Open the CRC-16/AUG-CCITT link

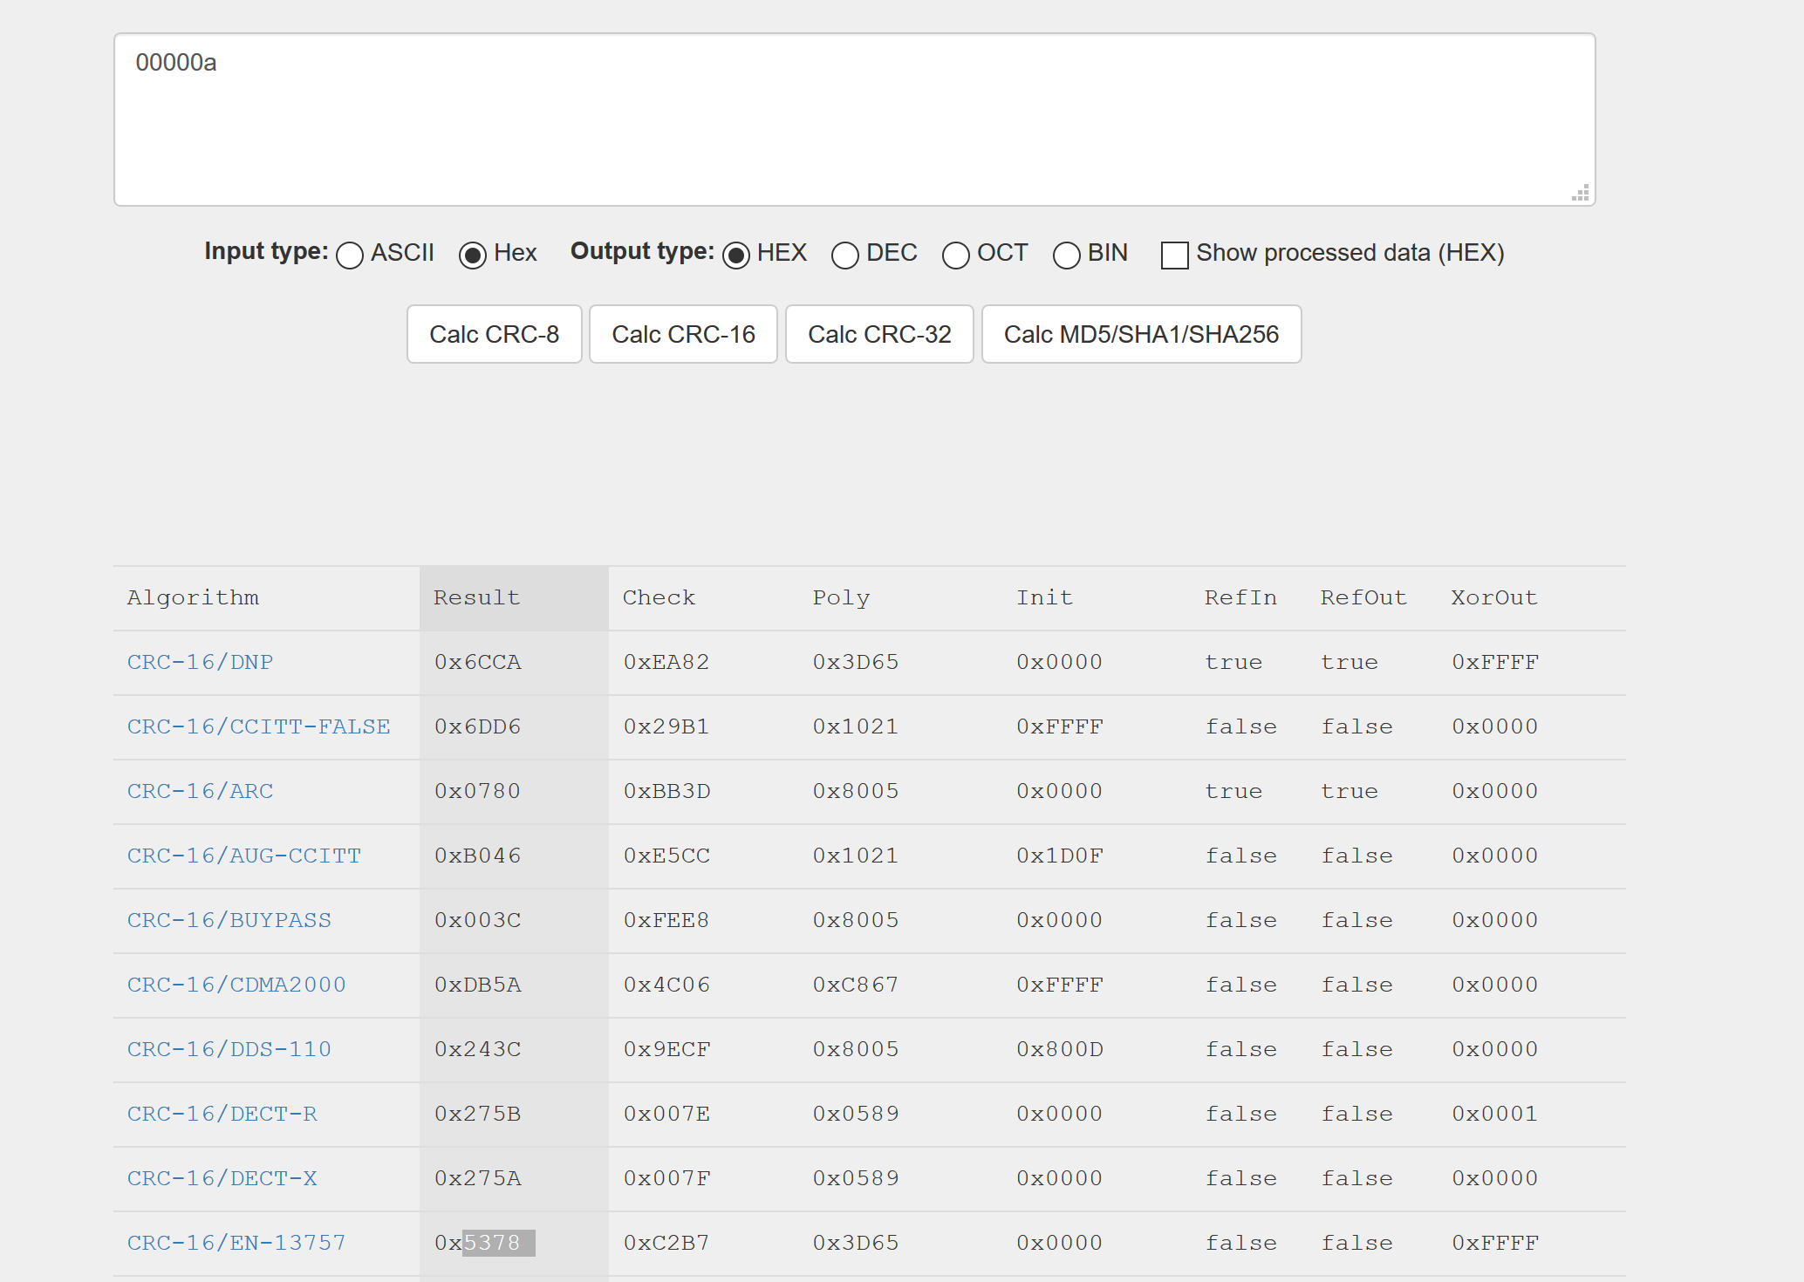(244, 856)
